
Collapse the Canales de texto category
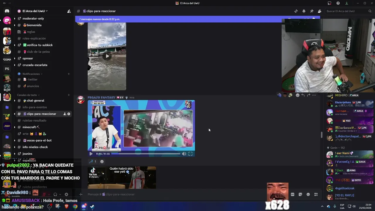tap(28, 95)
